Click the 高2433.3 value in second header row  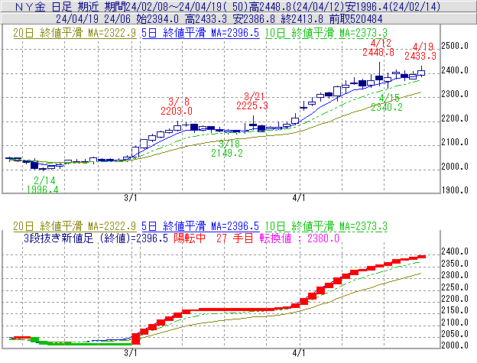pyautogui.click(x=206, y=19)
